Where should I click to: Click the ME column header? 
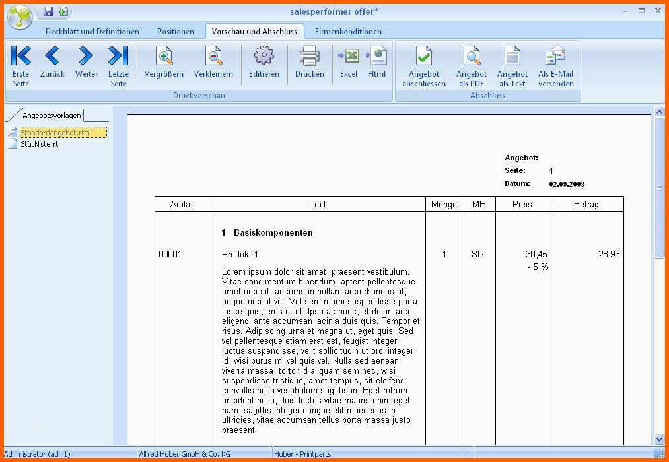click(x=479, y=204)
